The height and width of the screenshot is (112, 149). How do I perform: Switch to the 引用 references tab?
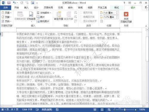coord(60,7)
